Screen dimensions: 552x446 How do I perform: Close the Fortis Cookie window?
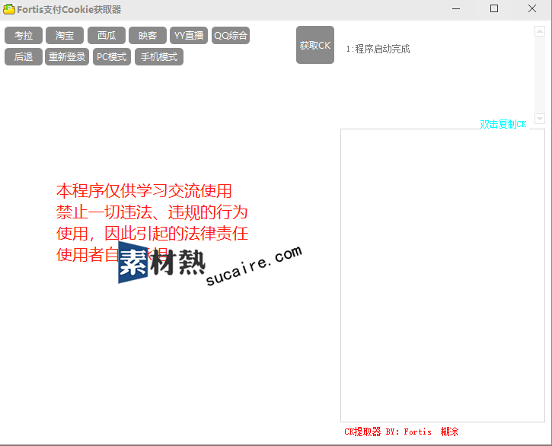[x=532, y=9]
